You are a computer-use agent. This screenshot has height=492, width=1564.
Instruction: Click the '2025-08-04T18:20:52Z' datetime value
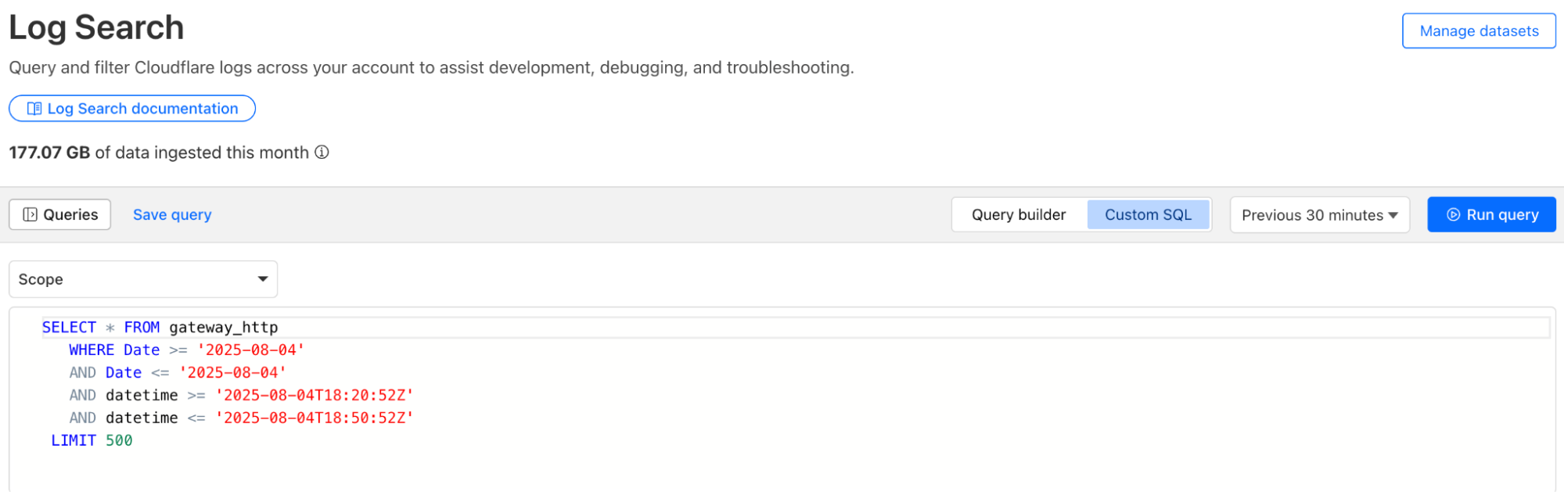[x=315, y=395]
